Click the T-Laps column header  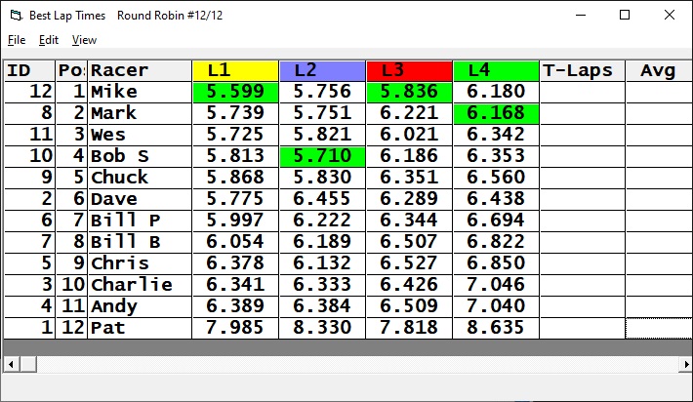(x=582, y=70)
